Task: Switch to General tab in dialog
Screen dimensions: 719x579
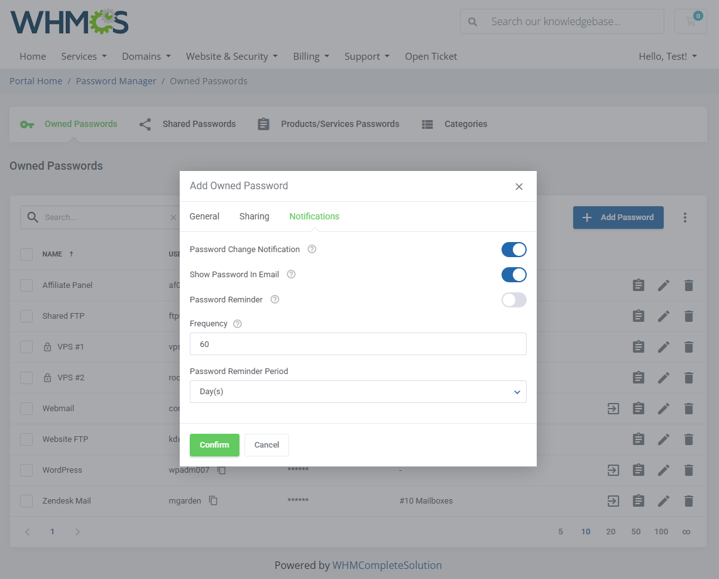Action: (204, 216)
